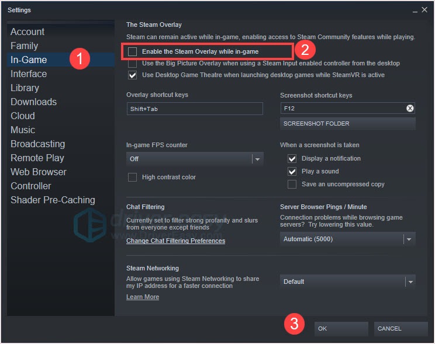Open Change Chat Filtering Preferences link
Image resolution: width=435 pixels, height=344 pixels.
[x=175, y=241]
